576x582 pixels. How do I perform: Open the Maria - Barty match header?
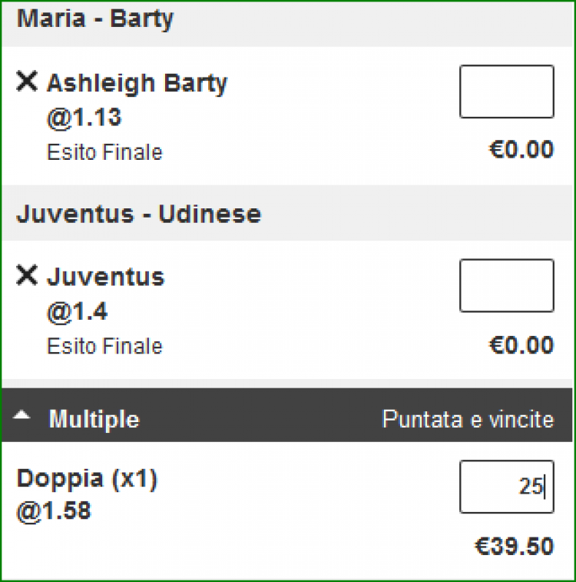[x=95, y=18]
